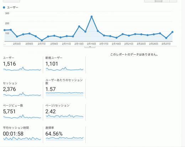Click the 直帰率 metric label
The width and height of the screenshot is (185, 147).
(50, 128)
